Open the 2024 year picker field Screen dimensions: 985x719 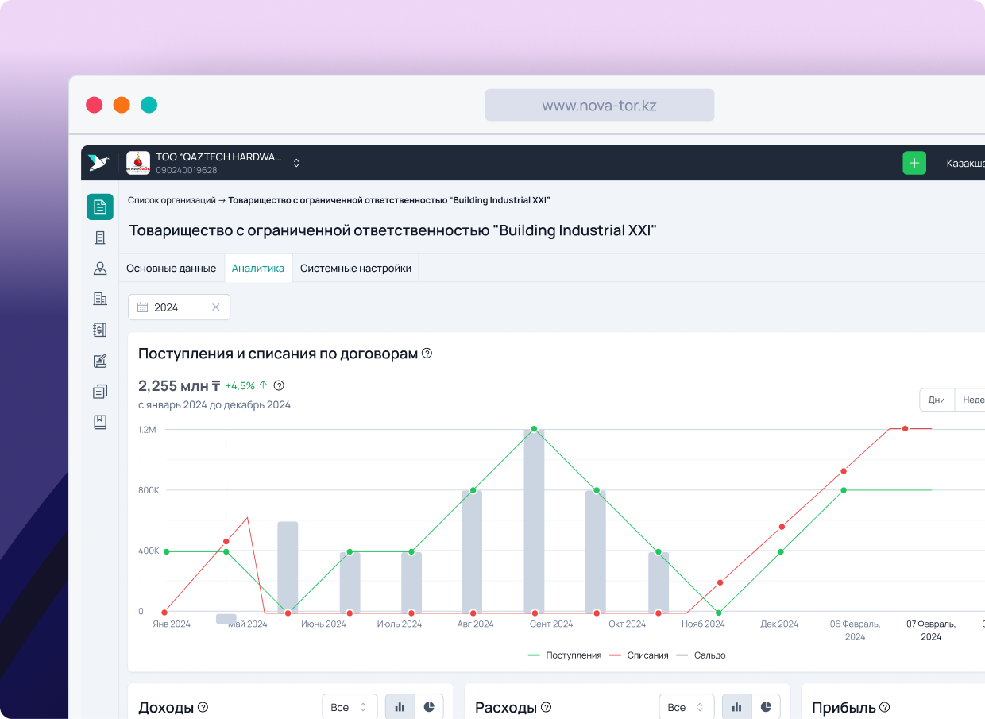point(180,307)
